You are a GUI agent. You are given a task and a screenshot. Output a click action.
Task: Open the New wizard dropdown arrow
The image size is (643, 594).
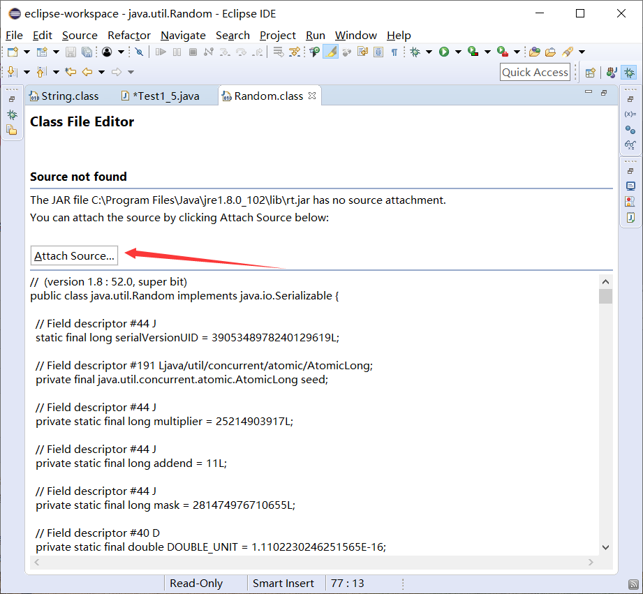tap(27, 52)
